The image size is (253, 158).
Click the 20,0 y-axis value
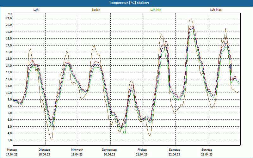pos(9,25)
